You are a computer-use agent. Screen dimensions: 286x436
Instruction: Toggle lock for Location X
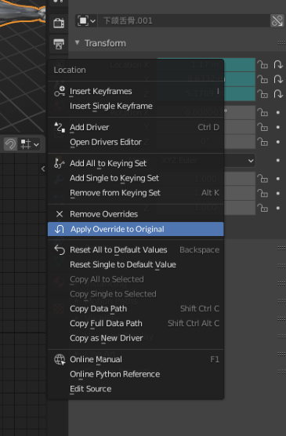(262, 65)
